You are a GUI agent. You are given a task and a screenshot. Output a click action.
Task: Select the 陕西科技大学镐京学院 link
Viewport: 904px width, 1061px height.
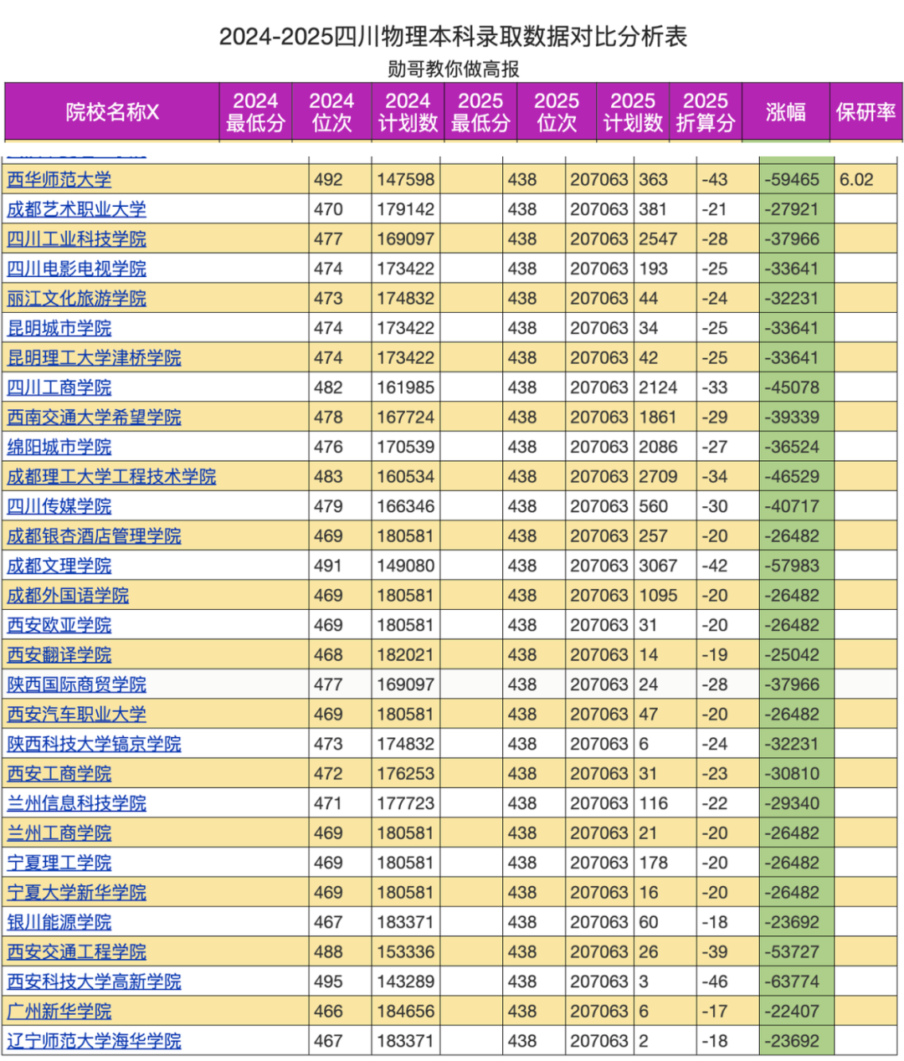[94, 744]
